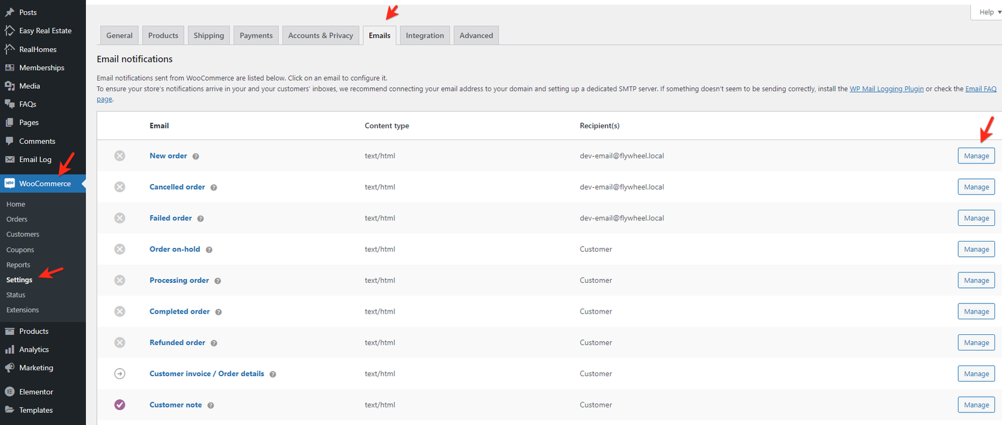
Task: Manage the Cancelled order email
Action: point(976,187)
